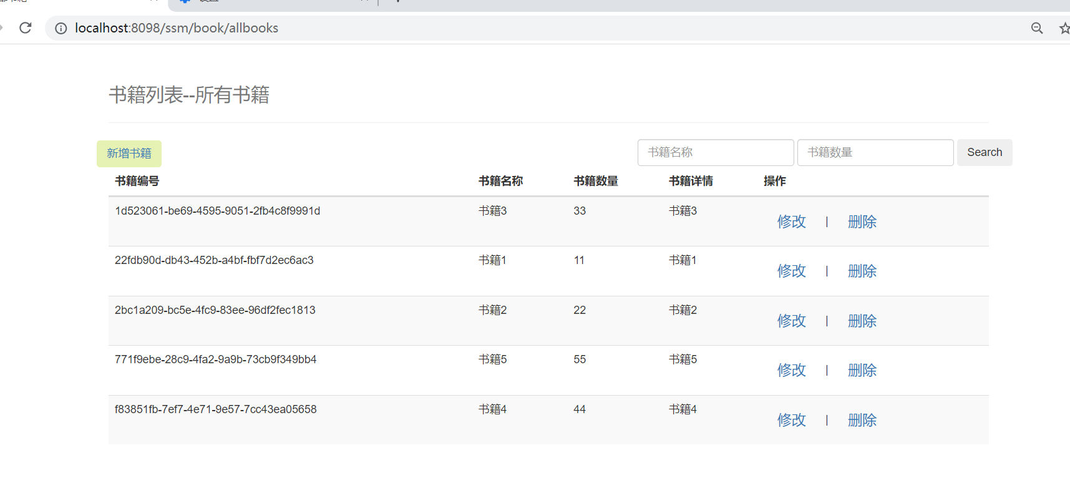Click 修改 for the 书籍1 row
The image size is (1070, 483).
(x=792, y=271)
